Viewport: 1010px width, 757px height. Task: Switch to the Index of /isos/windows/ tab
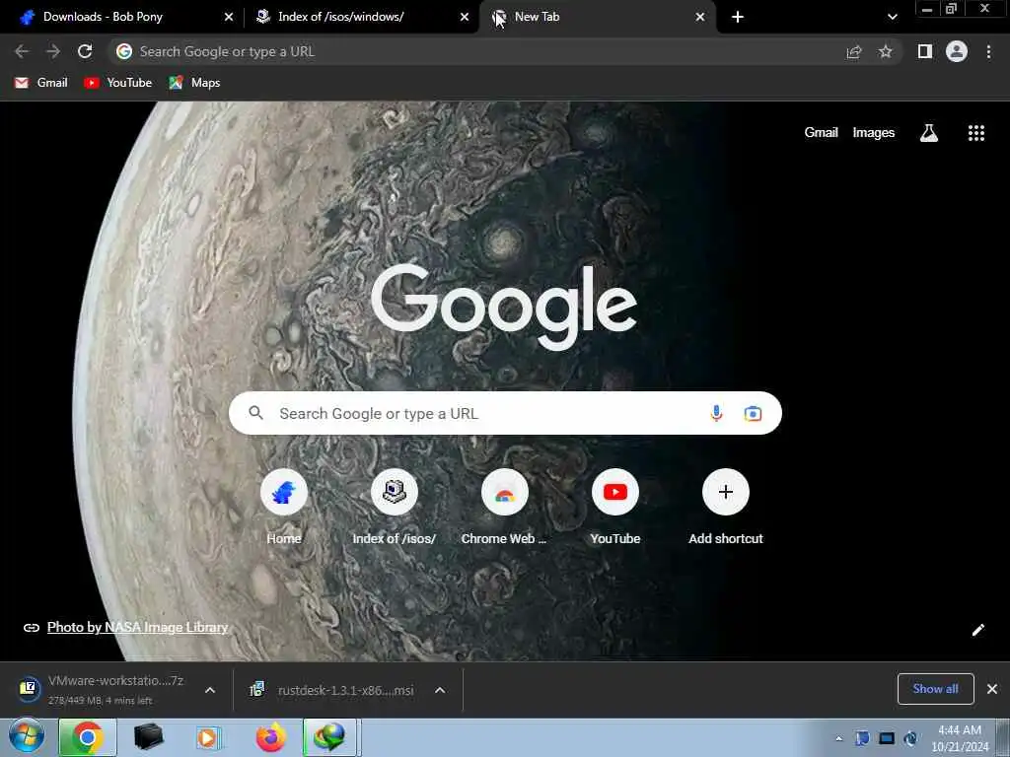point(361,17)
